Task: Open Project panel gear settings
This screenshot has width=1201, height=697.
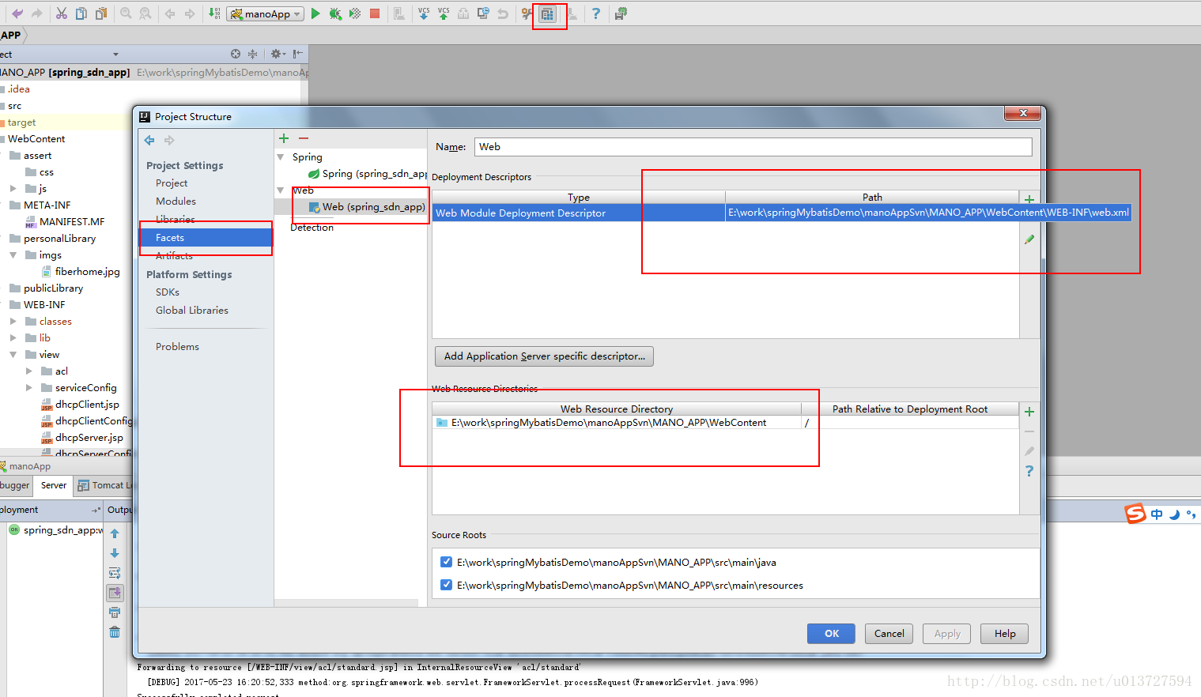Action: click(x=278, y=54)
